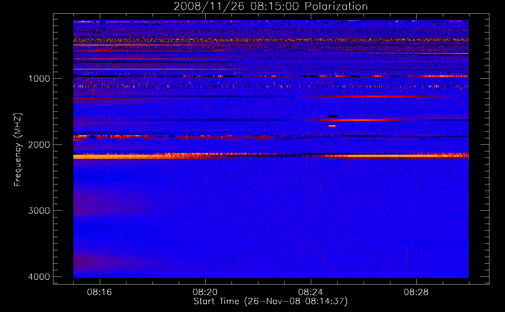Click the 08:28 time tick label
This screenshot has height=312, width=505.
416,292
